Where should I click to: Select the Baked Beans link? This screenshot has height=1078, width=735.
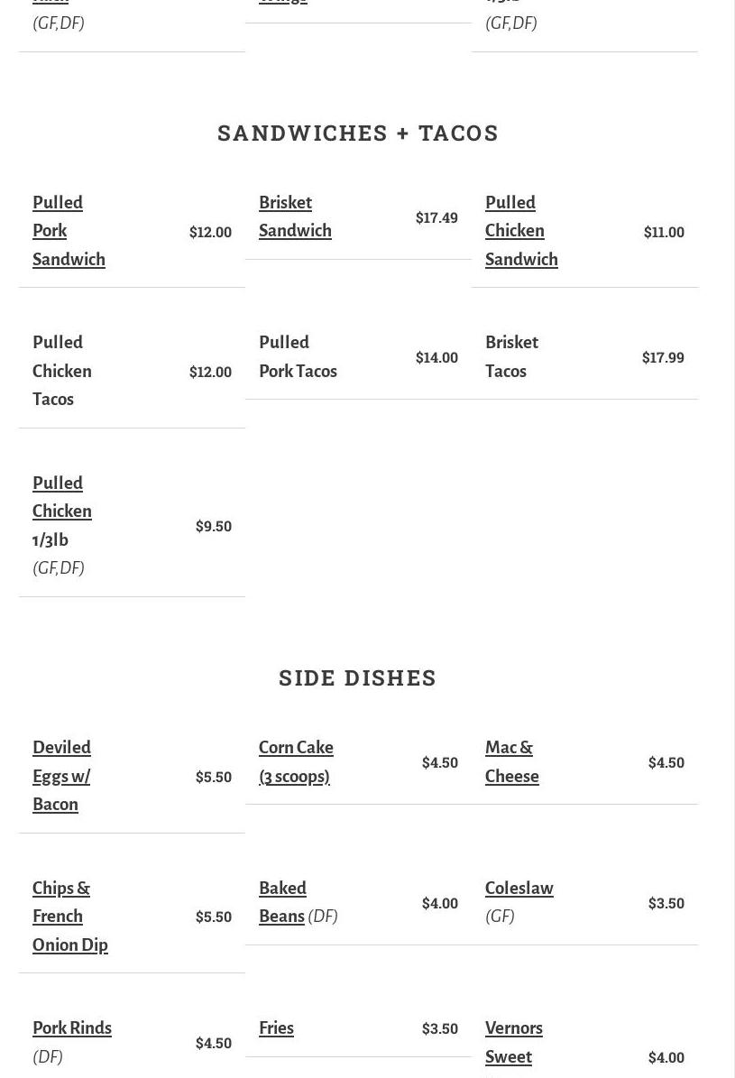coord(282,902)
